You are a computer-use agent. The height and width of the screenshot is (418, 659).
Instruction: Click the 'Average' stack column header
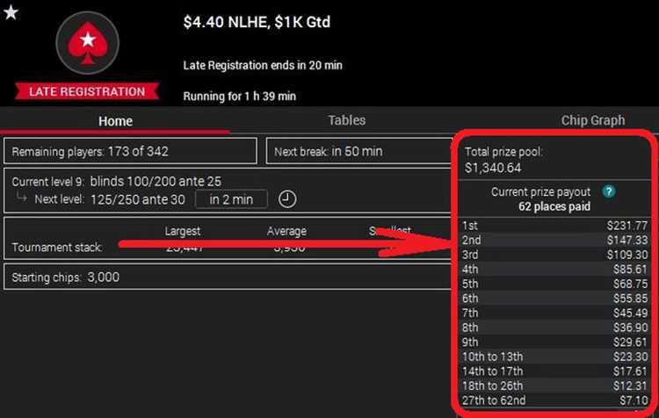(286, 231)
